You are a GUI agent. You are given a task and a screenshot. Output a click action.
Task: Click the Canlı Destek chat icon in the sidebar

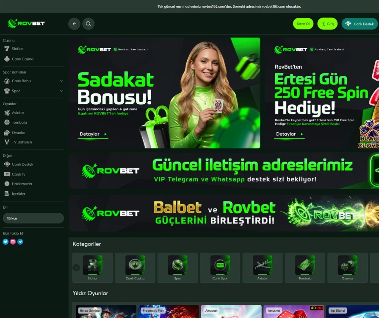pyautogui.click(x=7, y=164)
